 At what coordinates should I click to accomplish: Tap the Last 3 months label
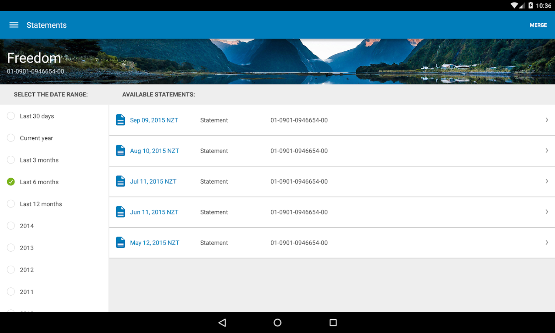pos(39,160)
